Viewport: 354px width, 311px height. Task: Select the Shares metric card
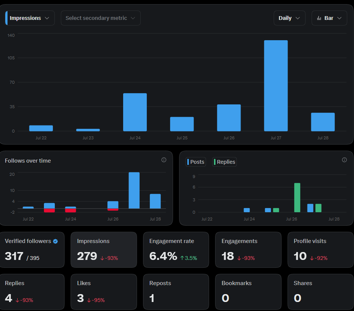coord(321,292)
